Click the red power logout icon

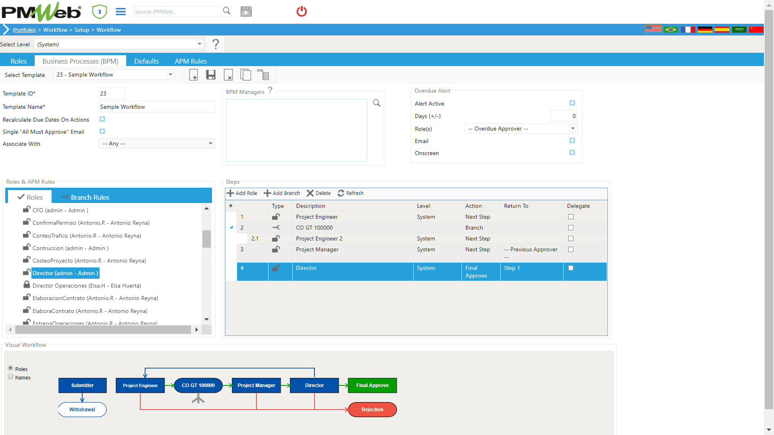(302, 11)
